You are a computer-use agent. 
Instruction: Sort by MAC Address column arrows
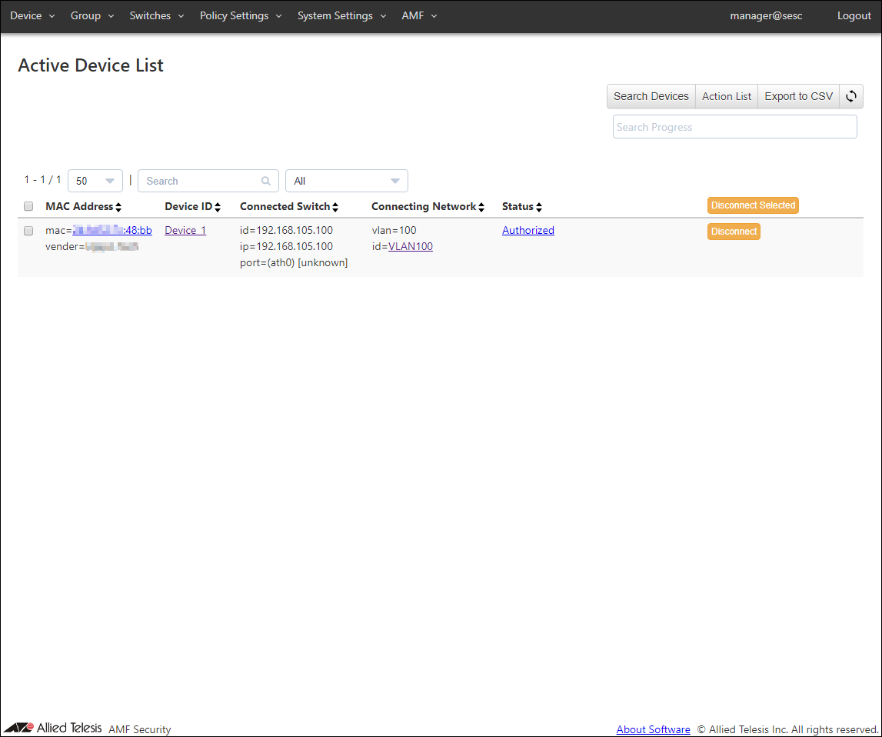[x=118, y=207]
